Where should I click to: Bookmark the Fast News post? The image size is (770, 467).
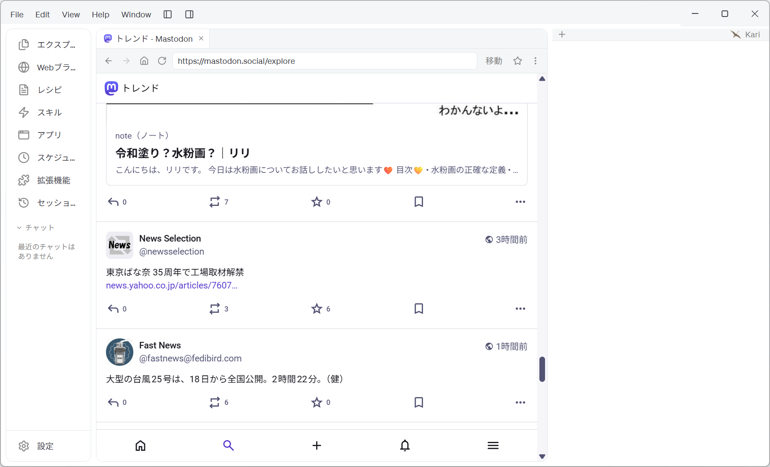tap(419, 402)
